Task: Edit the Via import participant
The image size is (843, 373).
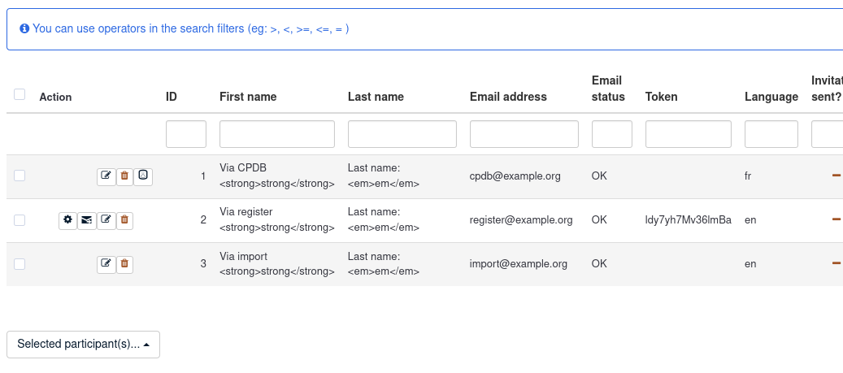Action: coord(106,263)
